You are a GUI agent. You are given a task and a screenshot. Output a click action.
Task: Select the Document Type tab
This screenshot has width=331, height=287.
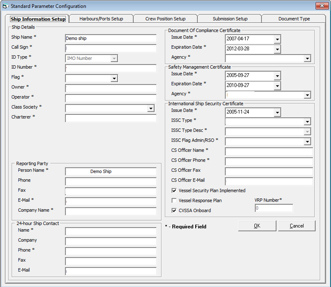pyautogui.click(x=294, y=18)
